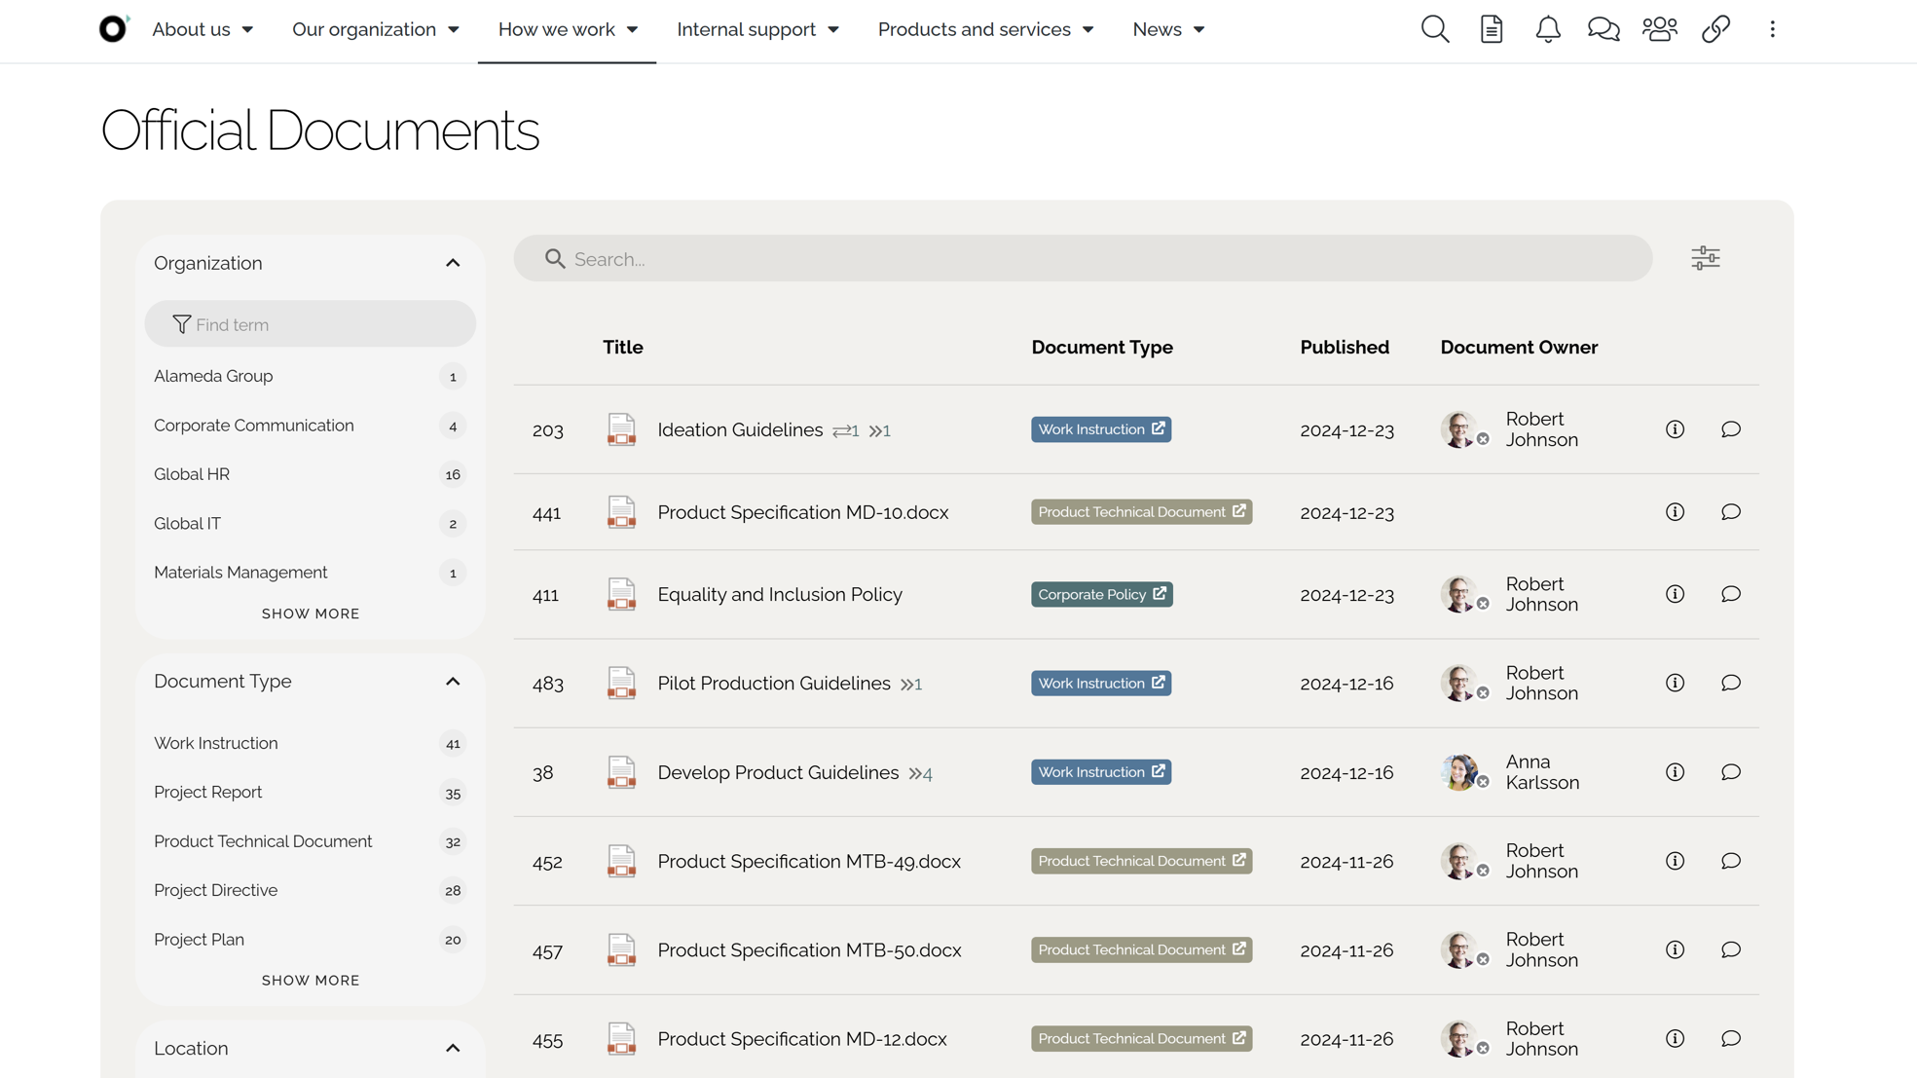Open Robert Johnson's avatar on Equality Policy row
The width and height of the screenshot is (1917, 1078).
[x=1459, y=594]
